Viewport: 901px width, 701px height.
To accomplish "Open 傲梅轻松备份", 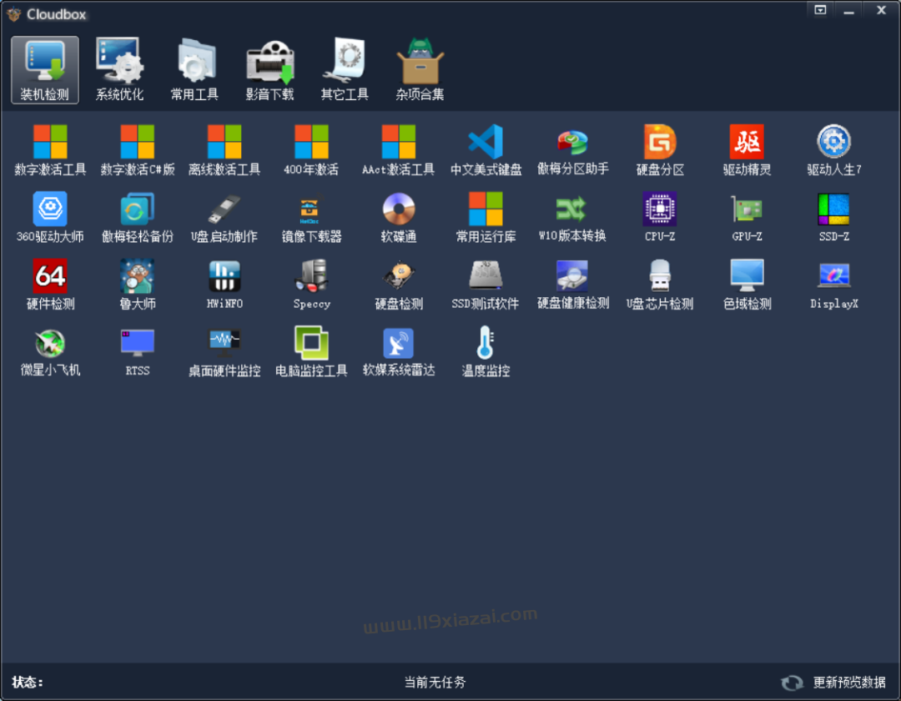I will [138, 217].
